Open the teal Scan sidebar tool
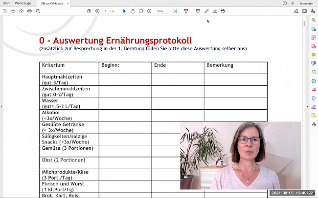Screen dimensions: 318x198 [x=314, y=81]
